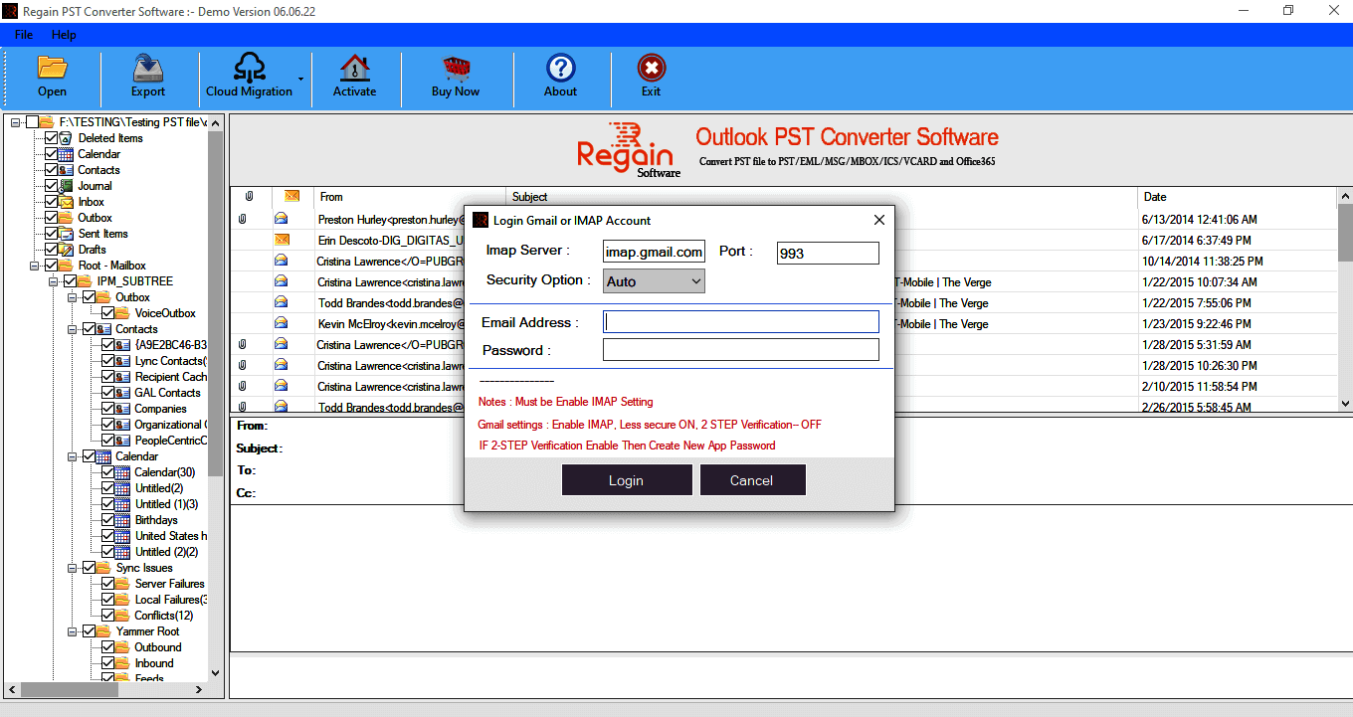The image size is (1353, 717).
Task: Collapse the Contacts node containing Lync Contacts
Action: pos(73,329)
